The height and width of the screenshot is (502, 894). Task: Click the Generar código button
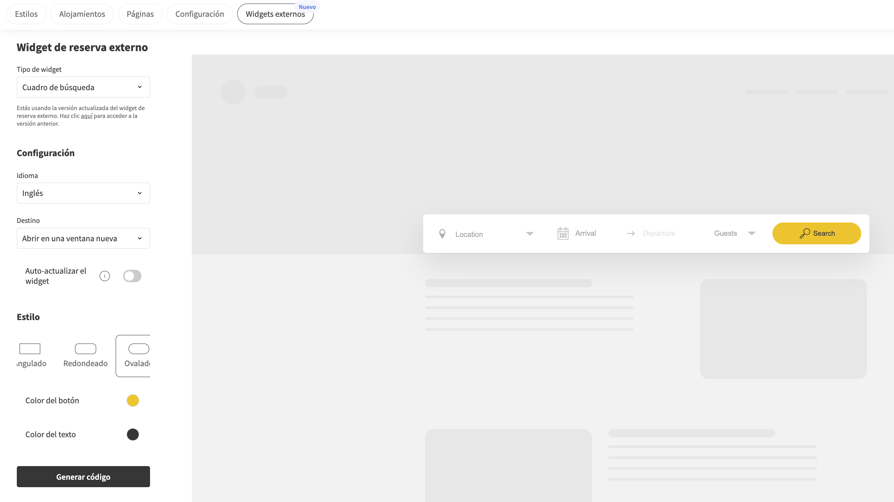click(x=83, y=477)
